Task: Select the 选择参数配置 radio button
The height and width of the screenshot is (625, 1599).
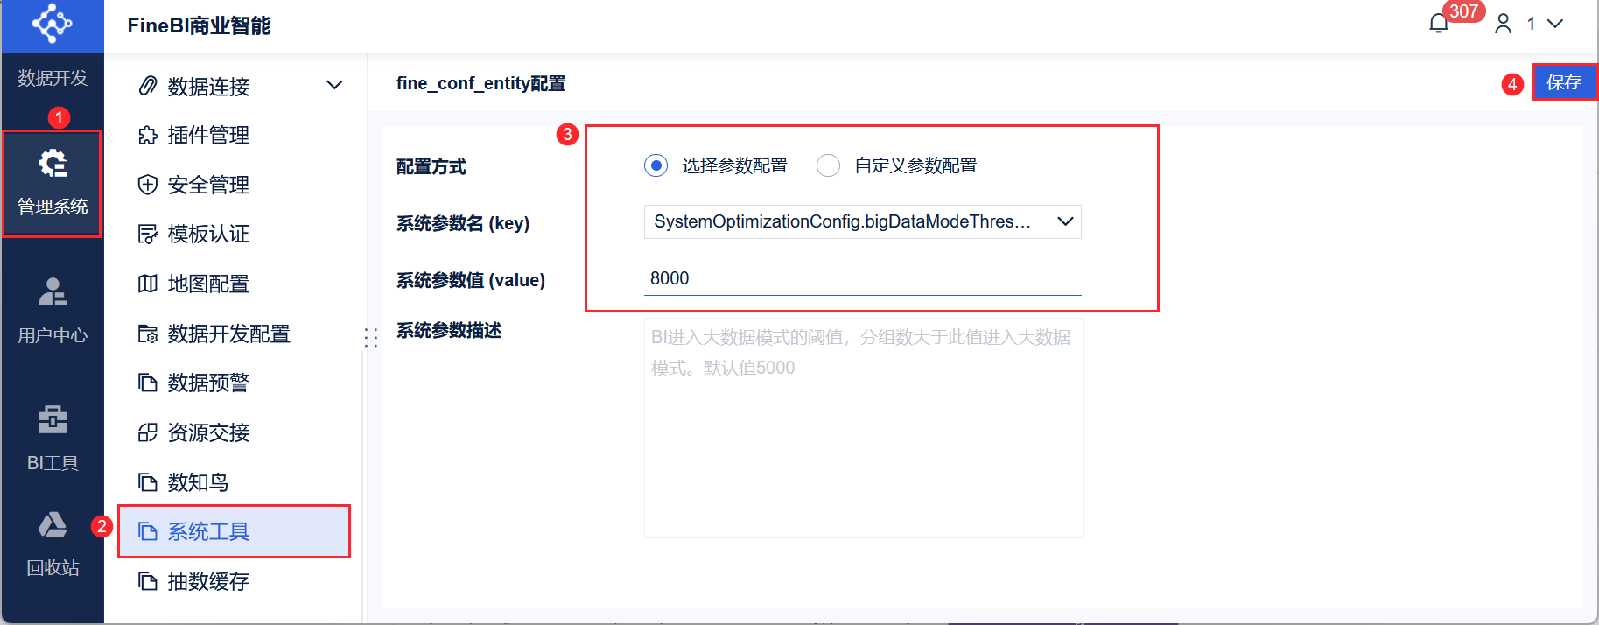Action: [656, 165]
